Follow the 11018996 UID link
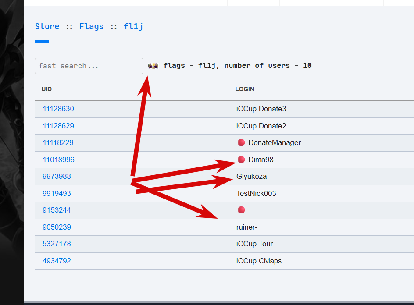This screenshot has width=414, height=305. coord(58,160)
